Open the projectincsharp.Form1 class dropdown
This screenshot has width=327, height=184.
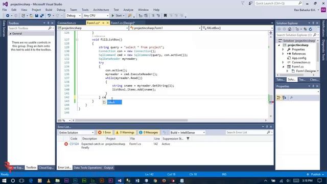(x=165, y=28)
